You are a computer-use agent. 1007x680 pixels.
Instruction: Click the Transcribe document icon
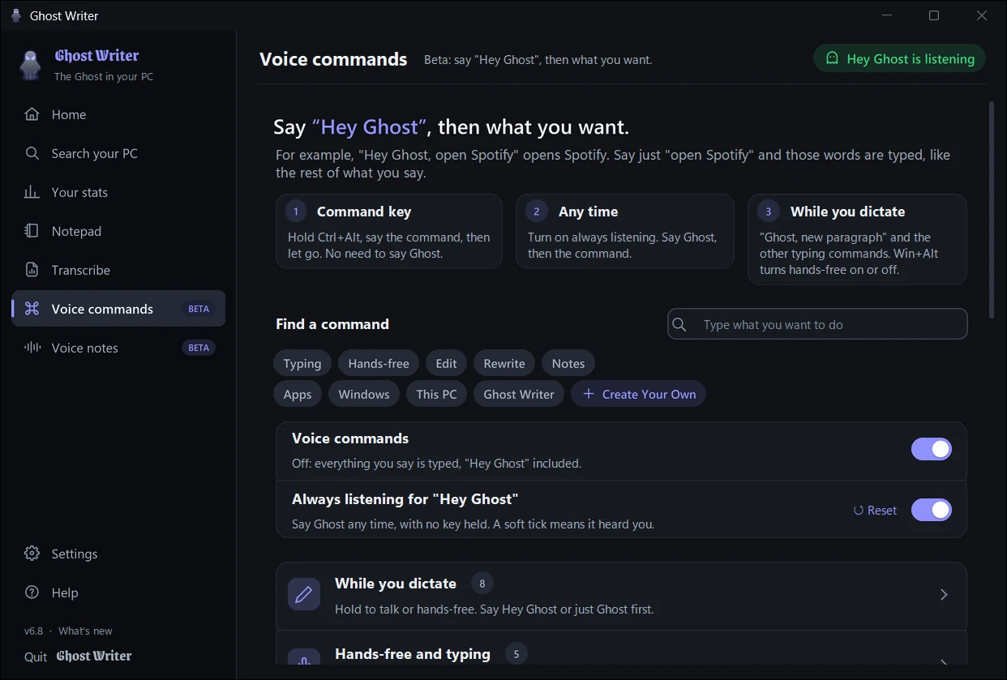[x=32, y=270]
